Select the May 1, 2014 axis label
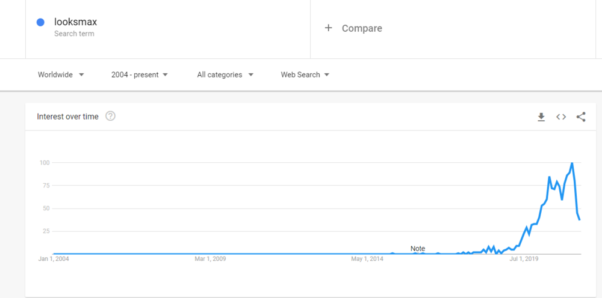 tap(367, 260)
